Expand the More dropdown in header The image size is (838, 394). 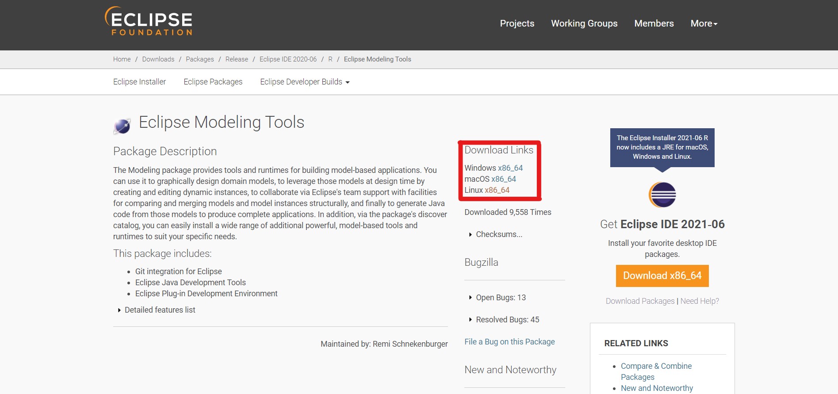click(704, 23)
